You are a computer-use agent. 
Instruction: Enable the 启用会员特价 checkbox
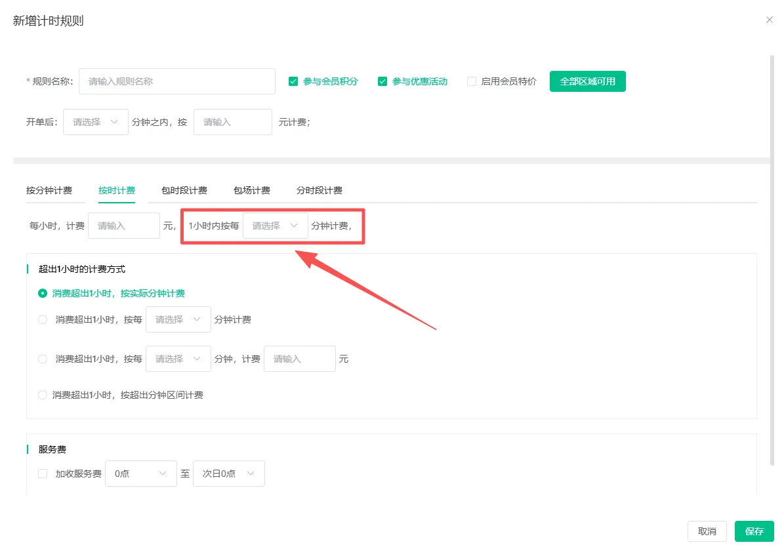pyautogui.click(x=472, y=82)
